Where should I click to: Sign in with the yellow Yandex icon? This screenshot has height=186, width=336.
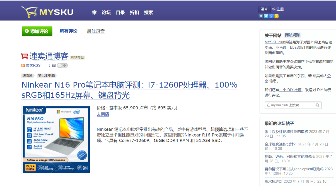point(276,16)
